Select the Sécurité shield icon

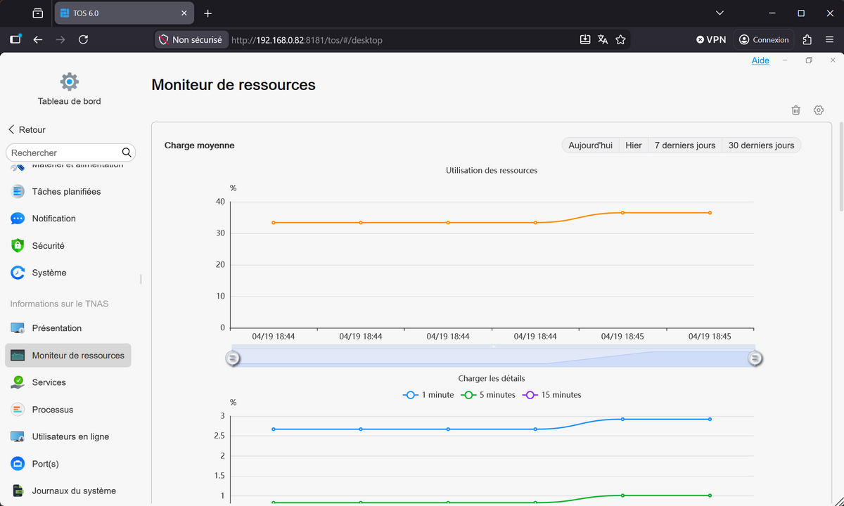pos(18,246)
